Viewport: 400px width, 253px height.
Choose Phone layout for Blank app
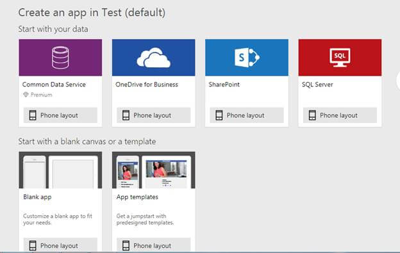pyautogui.click(x=60, y=245)
